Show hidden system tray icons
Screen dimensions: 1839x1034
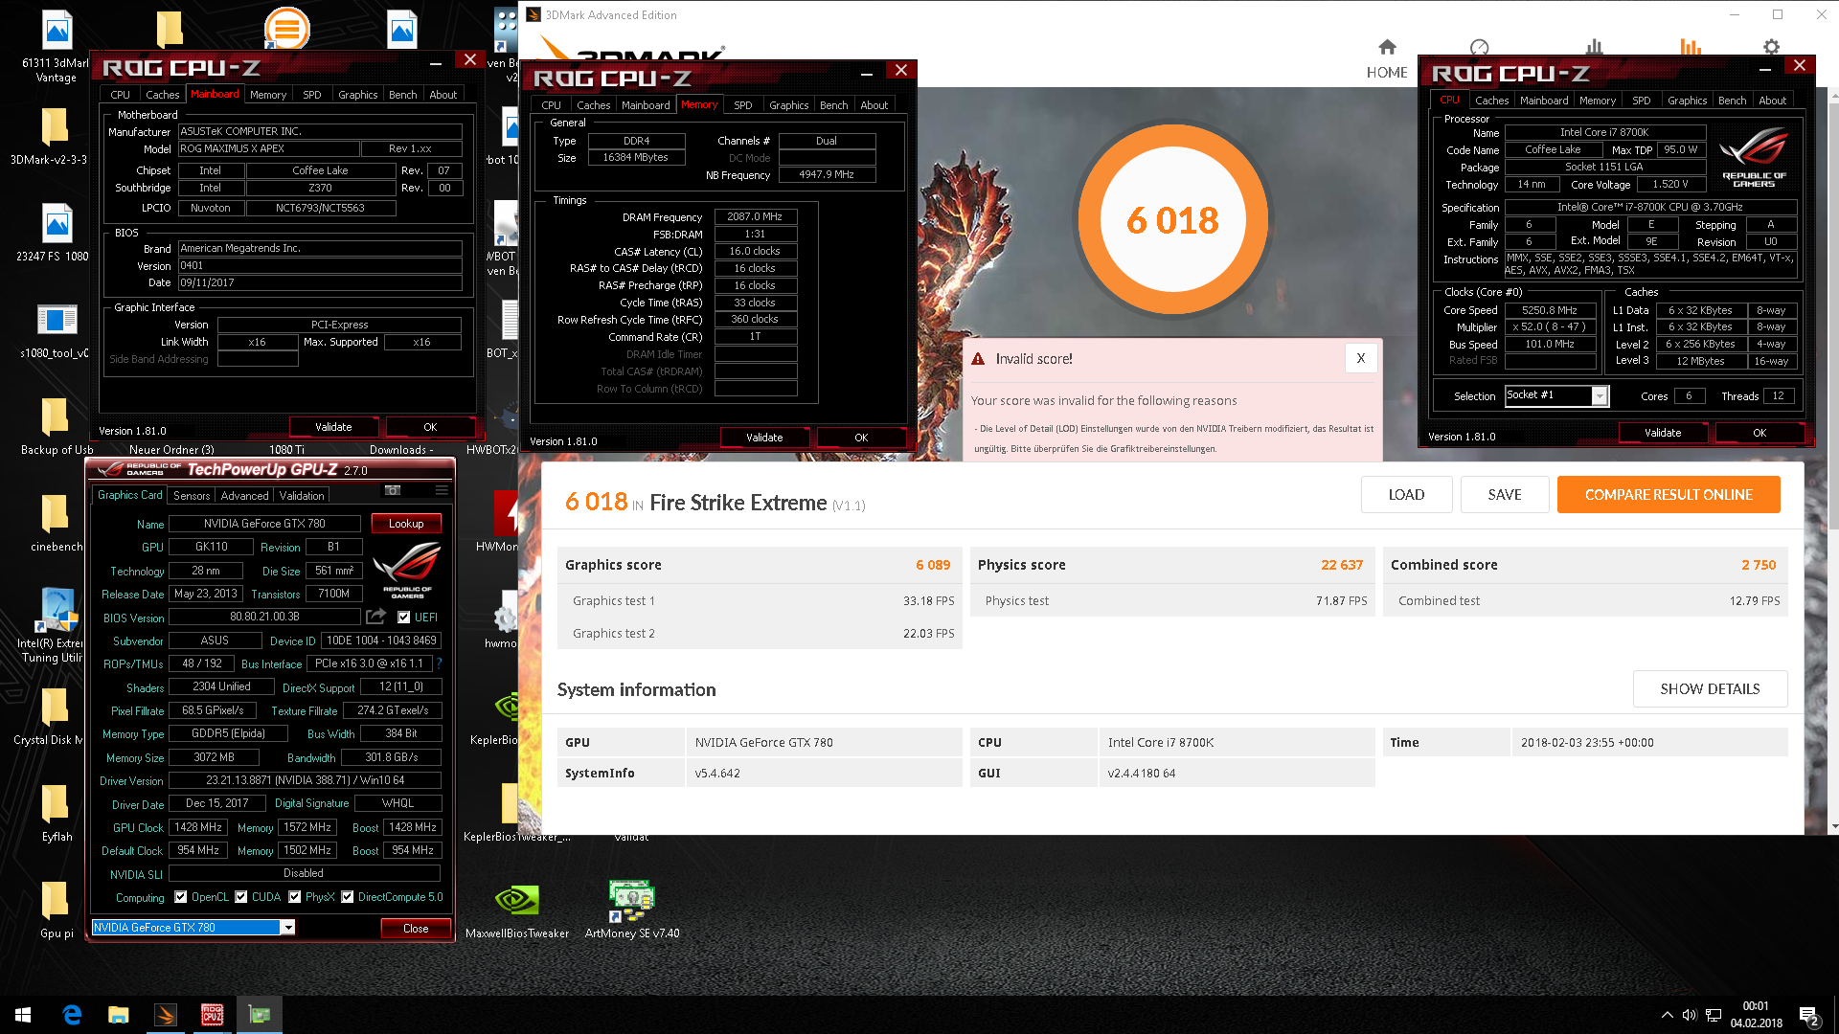(1668, 1015)
